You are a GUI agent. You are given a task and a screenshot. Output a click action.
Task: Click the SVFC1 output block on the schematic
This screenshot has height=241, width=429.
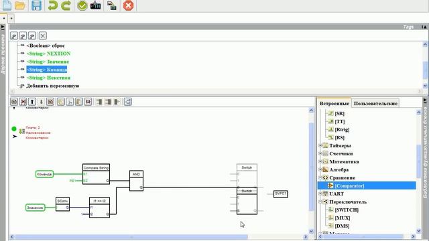click(x=281, y=193)
